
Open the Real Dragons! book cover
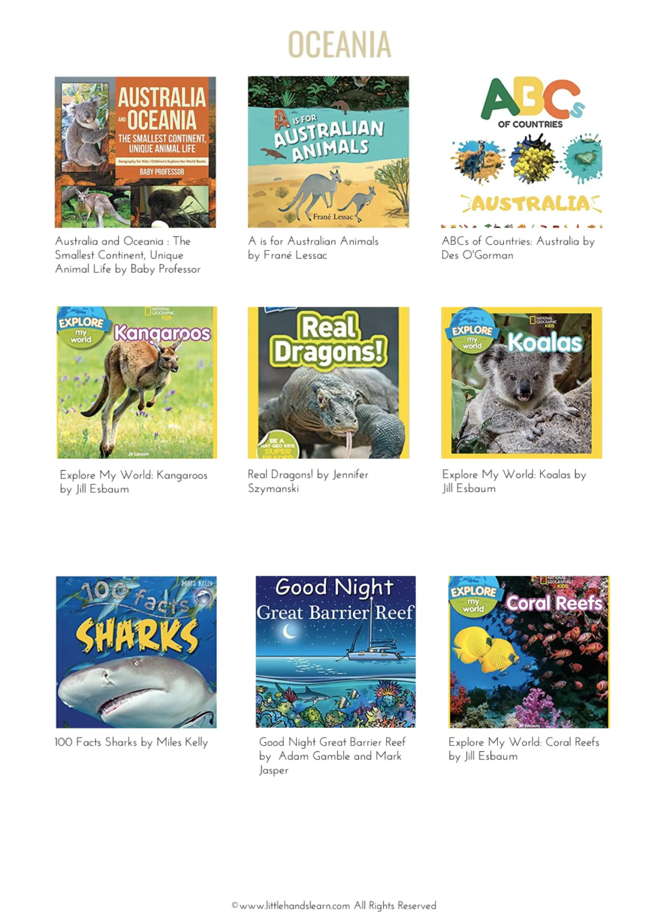click(x=328, y=382)
